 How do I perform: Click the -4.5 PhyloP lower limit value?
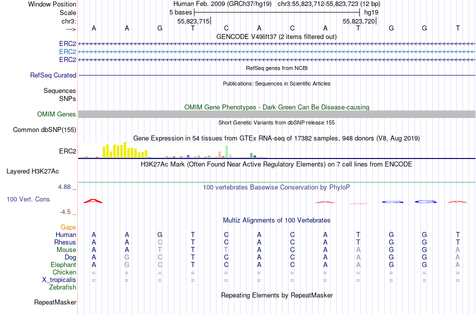pos(65,212)
